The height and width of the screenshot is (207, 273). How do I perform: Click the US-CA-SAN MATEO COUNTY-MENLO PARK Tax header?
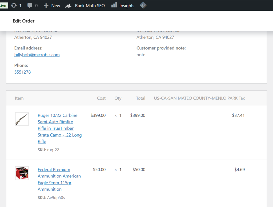tap(199, 98)
